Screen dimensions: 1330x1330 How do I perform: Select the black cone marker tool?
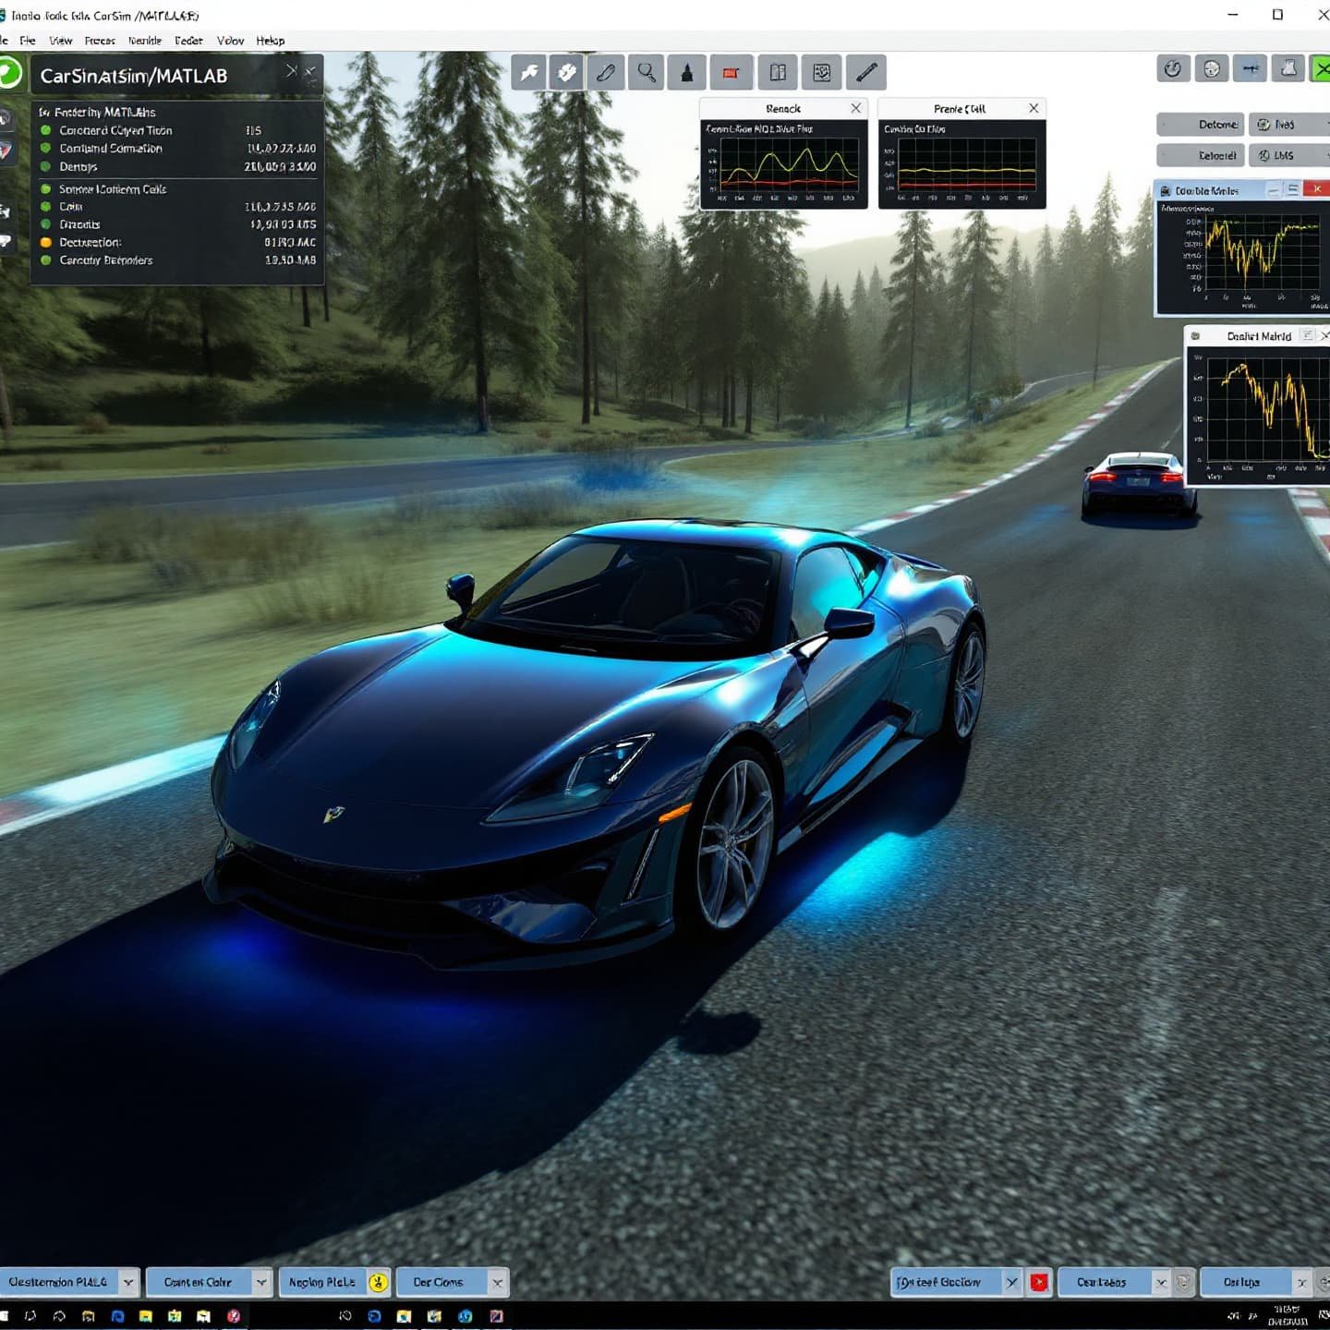687,72
